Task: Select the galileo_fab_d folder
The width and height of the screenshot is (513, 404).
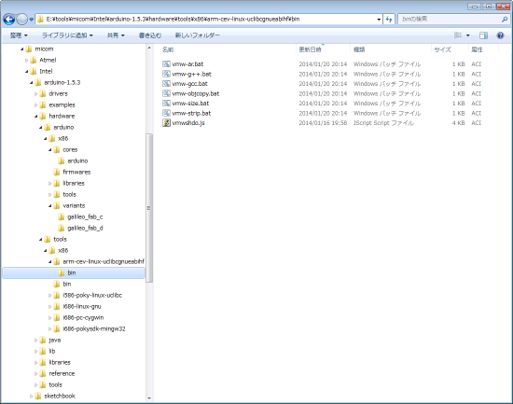Action: 85,229
